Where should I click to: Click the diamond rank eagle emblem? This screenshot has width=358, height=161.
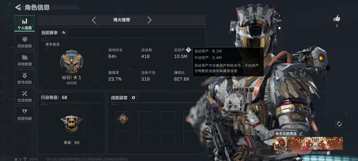(71, 61)
